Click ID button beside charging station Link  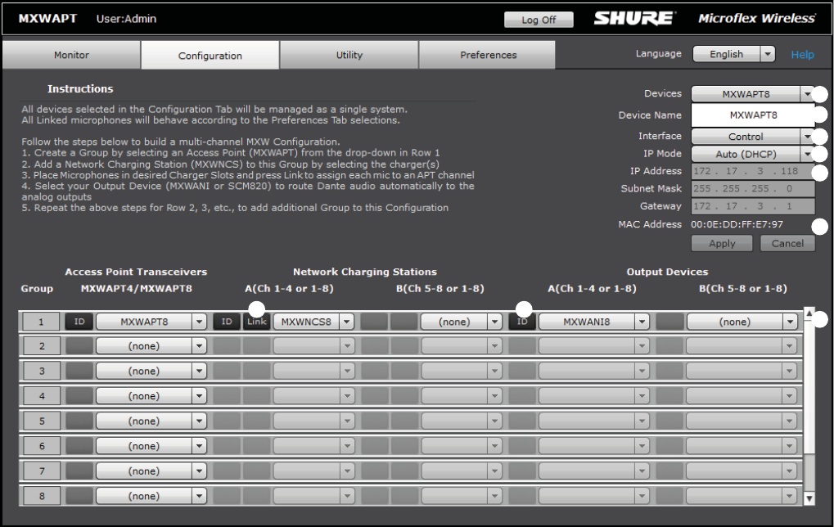click(227, 322)
